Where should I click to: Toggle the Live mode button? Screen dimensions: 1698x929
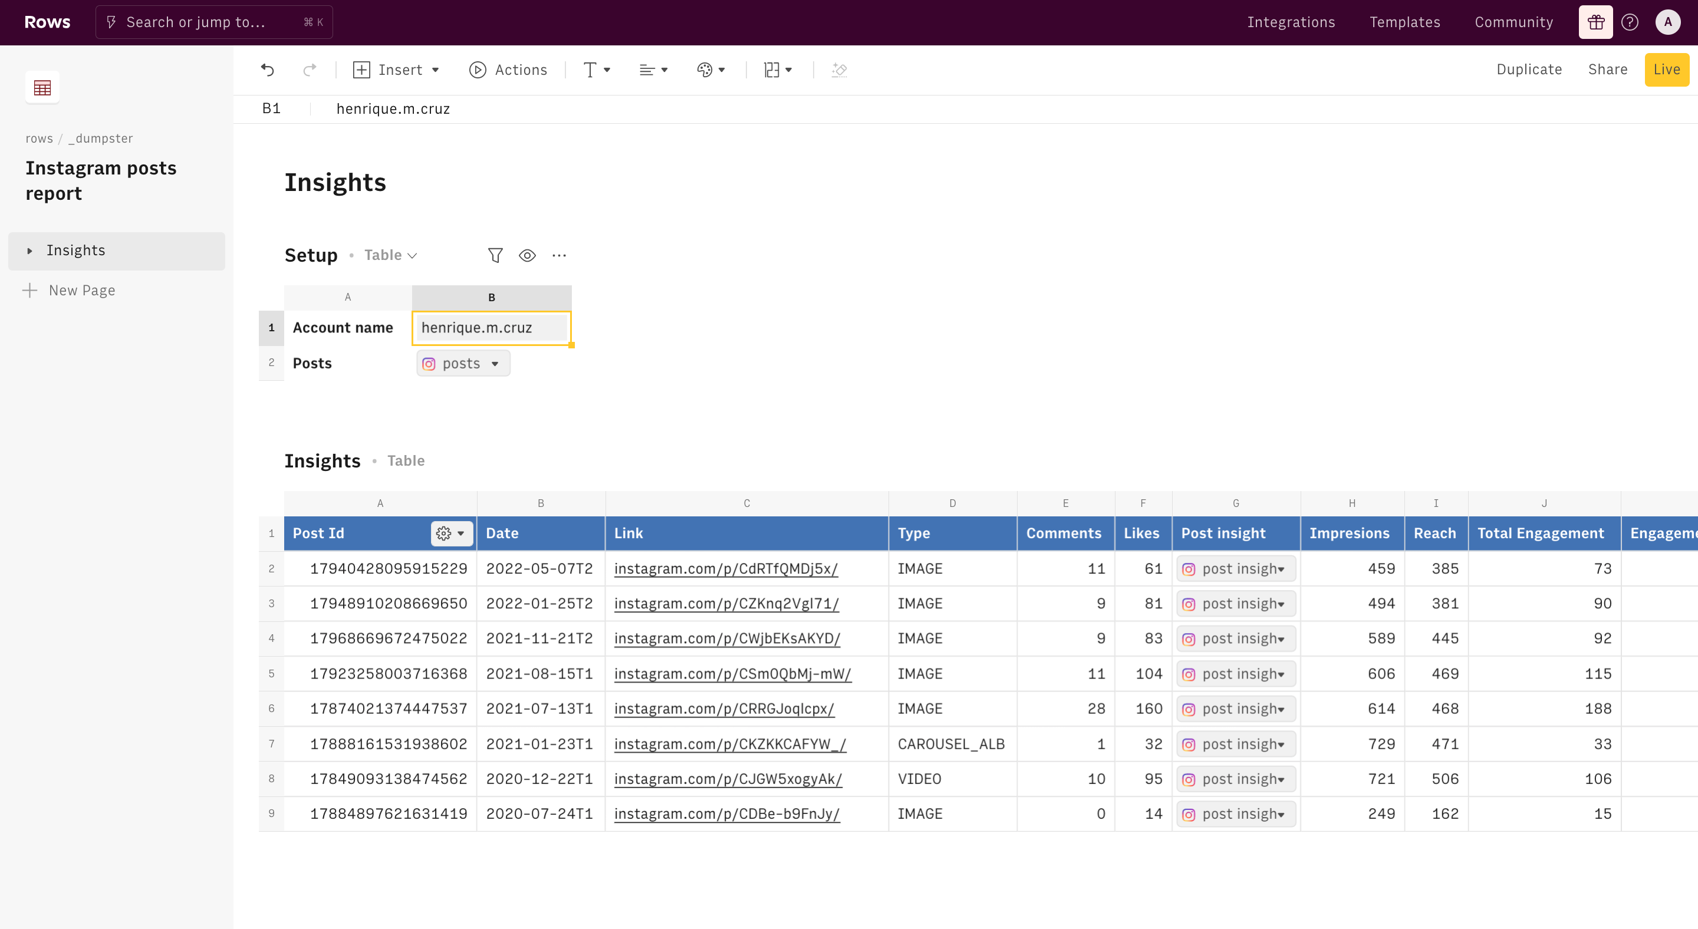[x=1666, y=70]
